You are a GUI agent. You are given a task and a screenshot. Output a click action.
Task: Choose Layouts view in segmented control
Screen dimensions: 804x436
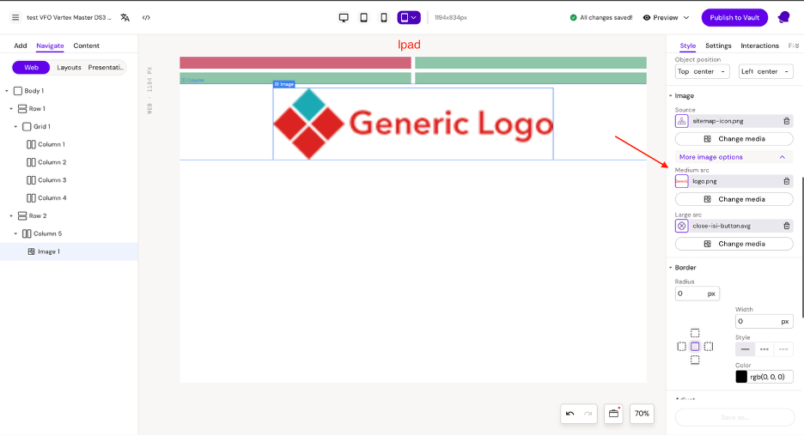pos(69,68)
